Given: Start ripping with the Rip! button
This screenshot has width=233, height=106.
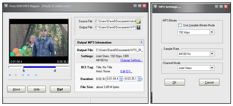Looking at the screenshot, I should click(60, 89).
